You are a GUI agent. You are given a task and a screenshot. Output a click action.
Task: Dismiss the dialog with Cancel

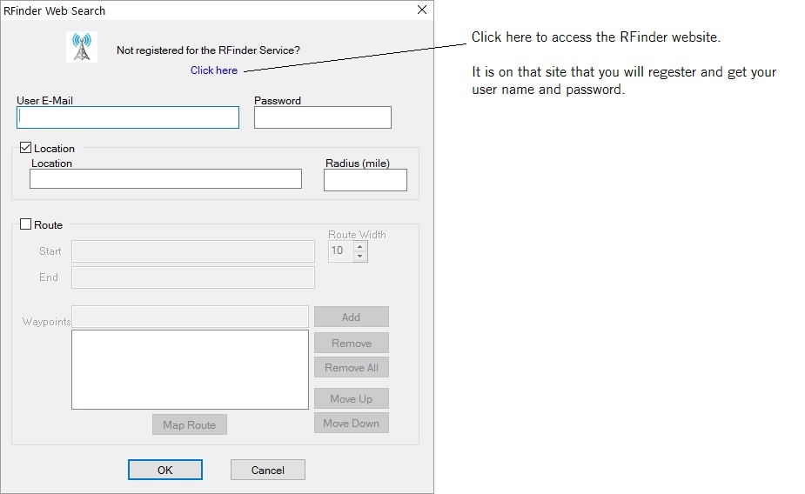pos(267,470)
